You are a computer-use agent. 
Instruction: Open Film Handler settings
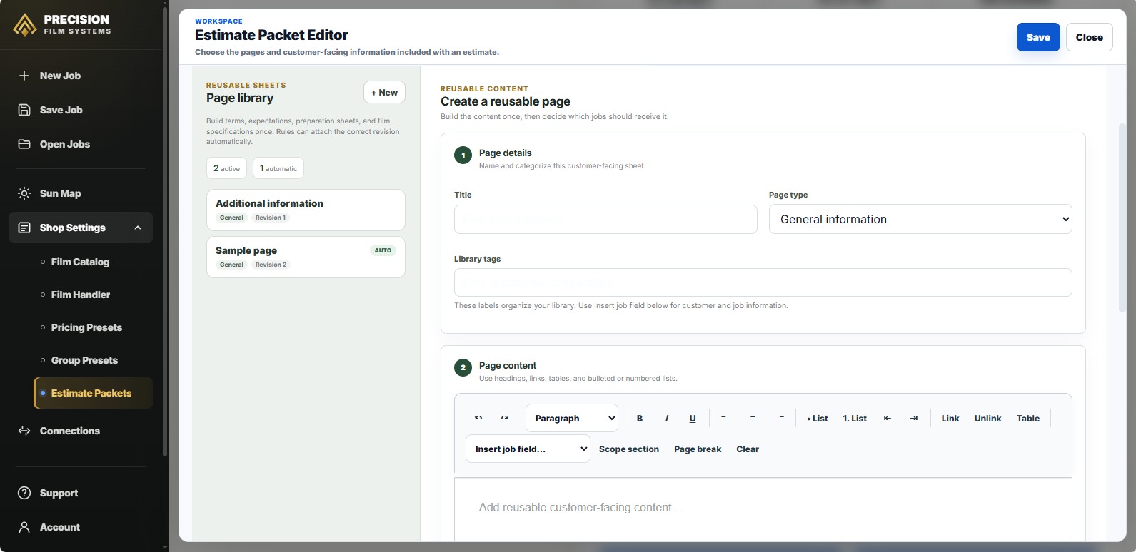81,295
